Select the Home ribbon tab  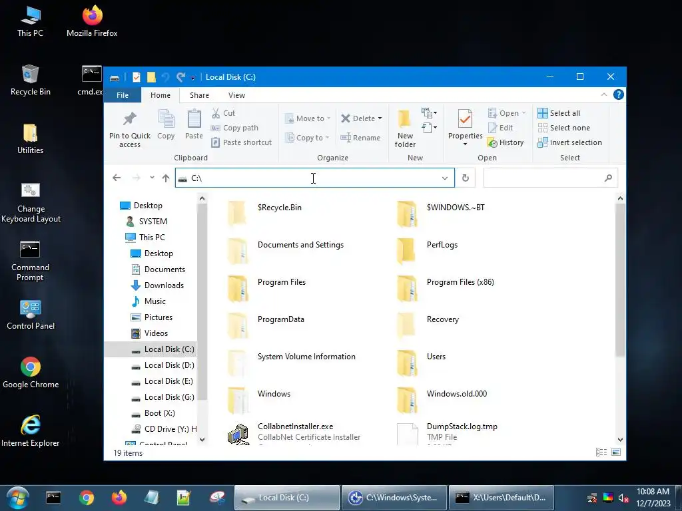click(161, 95)
